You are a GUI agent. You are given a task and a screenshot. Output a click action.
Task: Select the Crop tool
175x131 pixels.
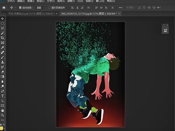2,38
